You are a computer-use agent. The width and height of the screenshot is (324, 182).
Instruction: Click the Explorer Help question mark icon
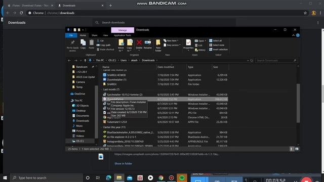(298, 35)
